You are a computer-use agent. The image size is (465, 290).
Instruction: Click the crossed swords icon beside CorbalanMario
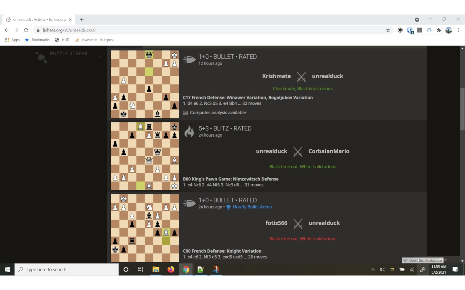298,152
